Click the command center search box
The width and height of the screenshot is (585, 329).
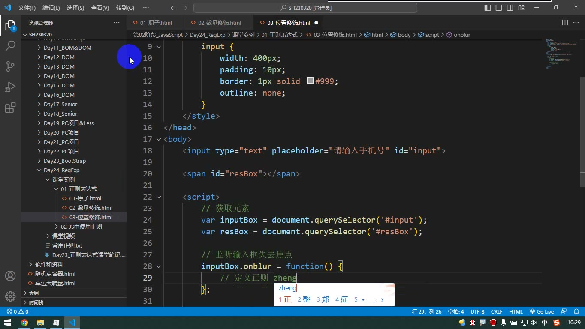[305, 8]
